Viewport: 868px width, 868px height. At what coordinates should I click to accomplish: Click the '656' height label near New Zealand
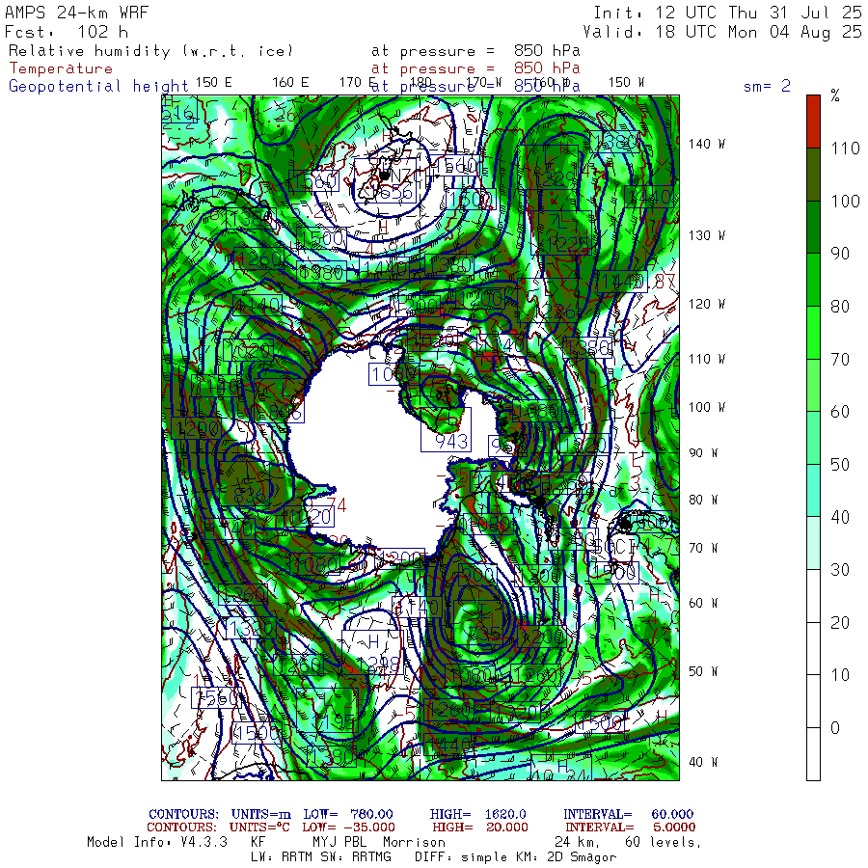pos(395,193)
